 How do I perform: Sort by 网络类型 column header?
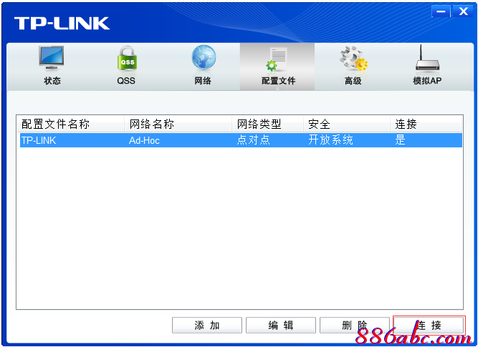267,124
